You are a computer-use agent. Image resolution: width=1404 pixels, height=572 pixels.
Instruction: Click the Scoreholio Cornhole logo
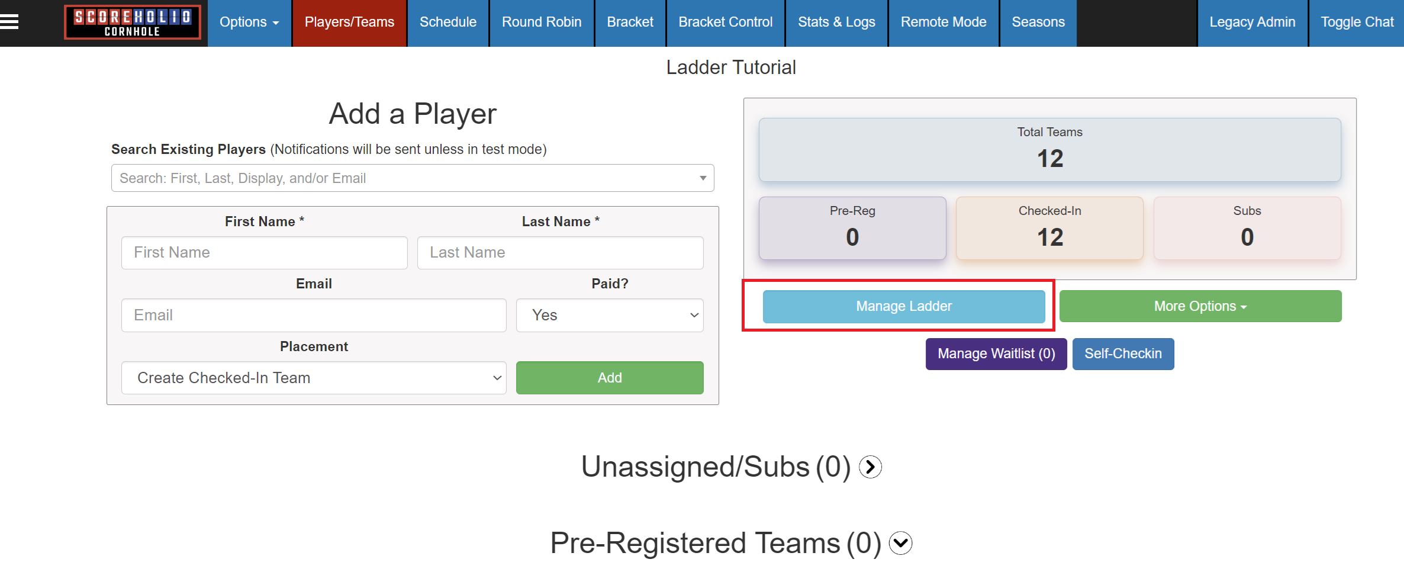pos(133,23)
